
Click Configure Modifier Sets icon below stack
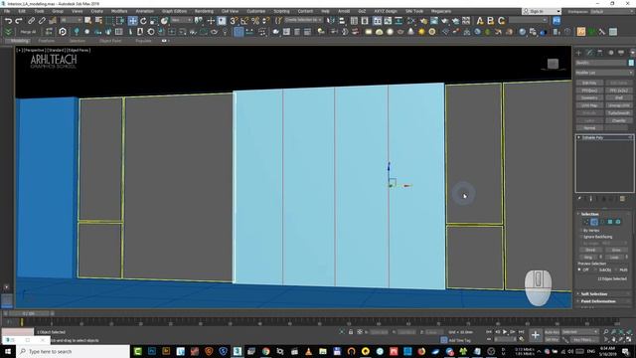(622, 199)
